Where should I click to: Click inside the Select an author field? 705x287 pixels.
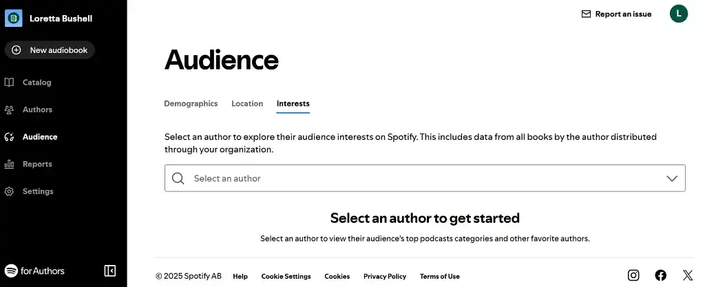point(413,178)
